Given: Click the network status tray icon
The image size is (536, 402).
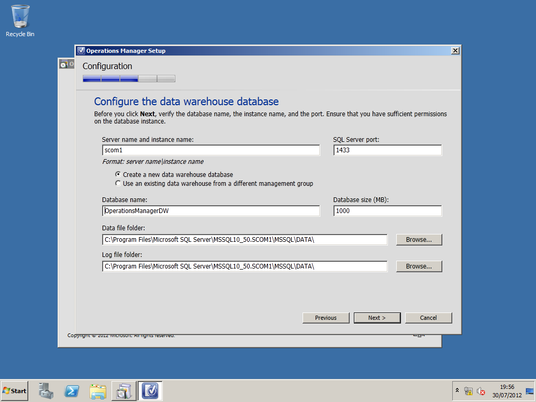Looking at the screenshot, I should click(x=468, y=390).
